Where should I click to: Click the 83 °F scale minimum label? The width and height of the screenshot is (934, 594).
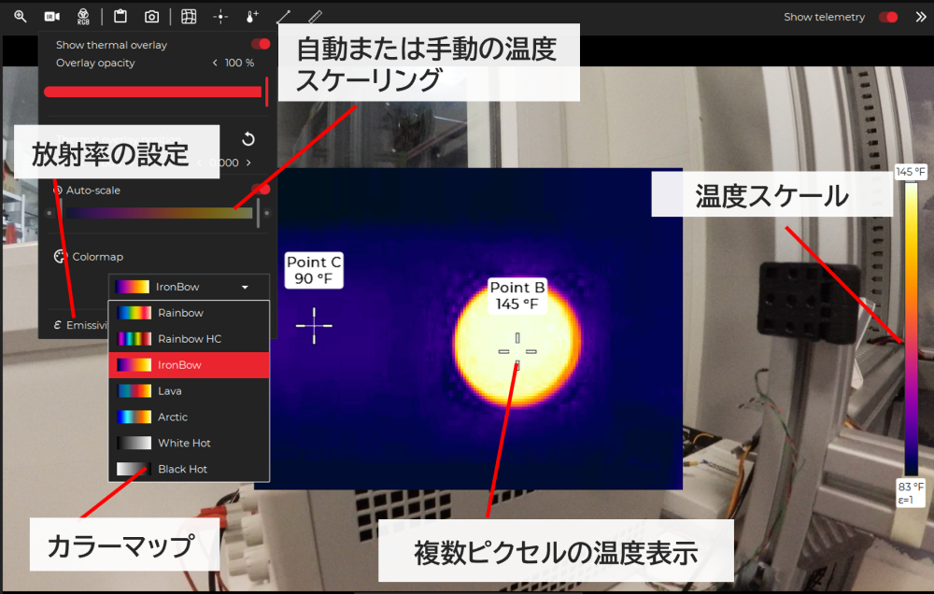(x=911, y=493)
